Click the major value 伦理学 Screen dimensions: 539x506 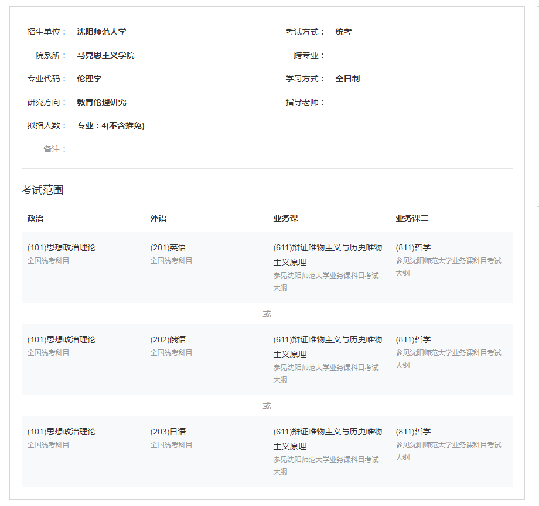click(89, 79)
